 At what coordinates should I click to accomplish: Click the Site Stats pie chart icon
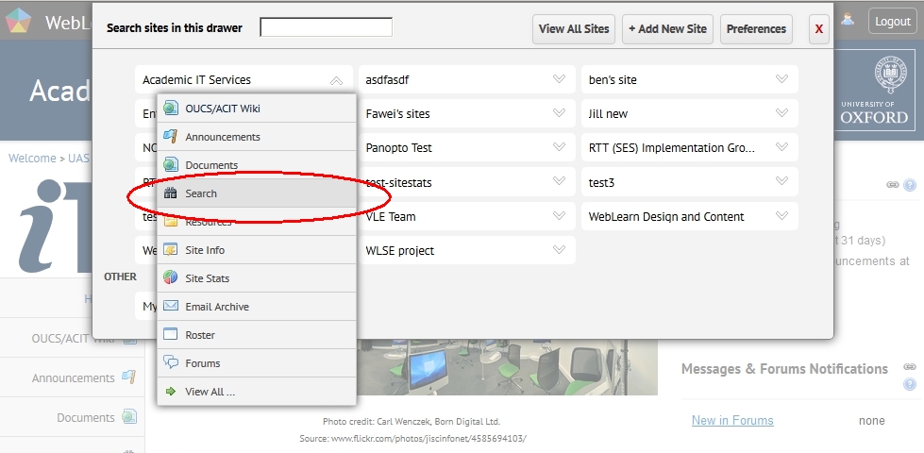(x=171, y=278)
